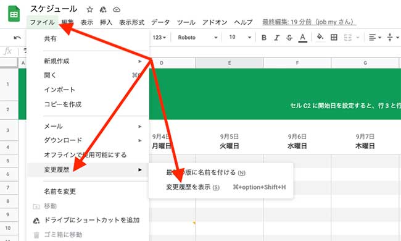This screenshot has height=241, width=401.
Task: Select column D header
Action: pyautogui.click(x=162, y=63)
